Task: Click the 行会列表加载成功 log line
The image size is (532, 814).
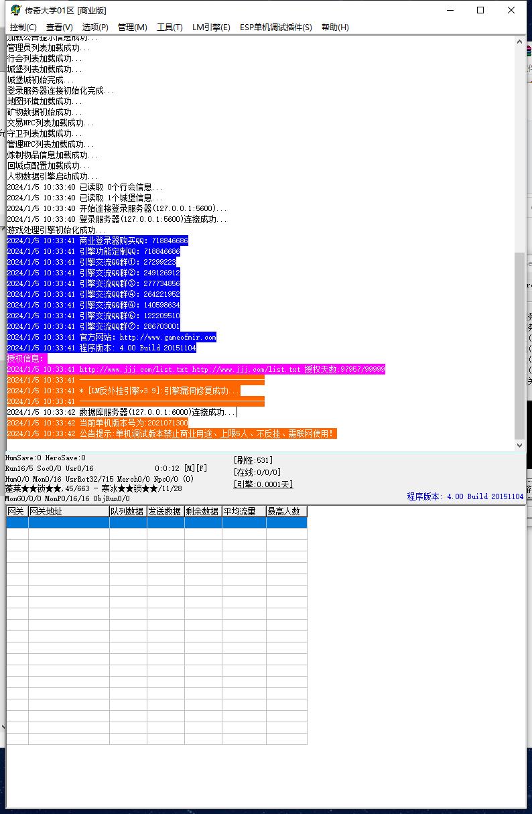Action: click(x=44, y=58)
